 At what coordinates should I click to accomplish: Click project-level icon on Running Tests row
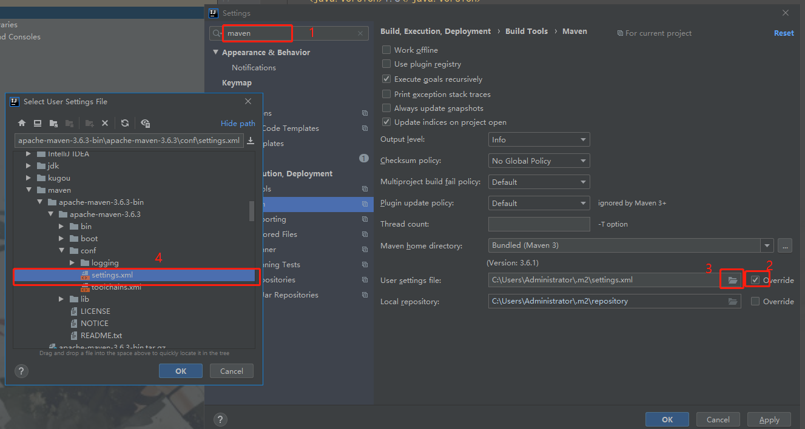click(365, 265)
